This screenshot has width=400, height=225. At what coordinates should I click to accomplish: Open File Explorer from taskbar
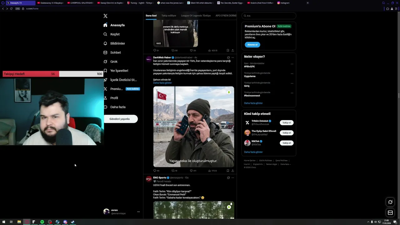click(x=19, y=222)
